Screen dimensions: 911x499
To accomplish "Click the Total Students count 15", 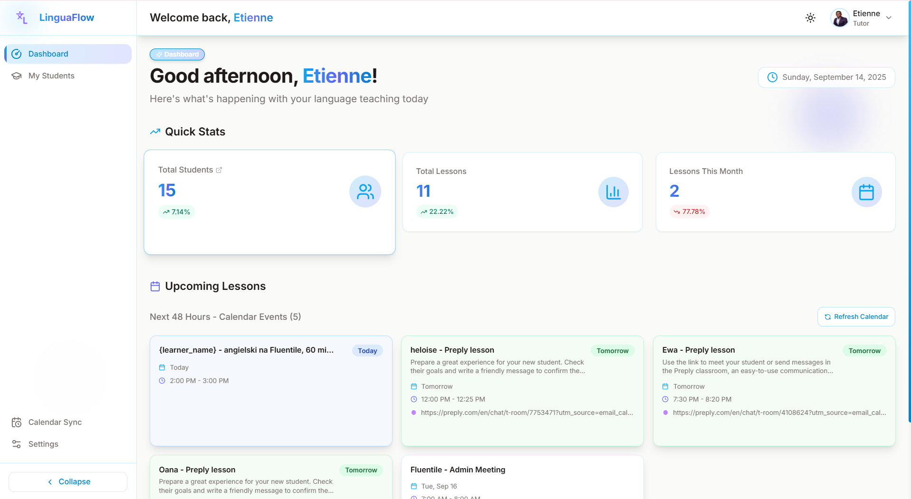I will 167,191.
